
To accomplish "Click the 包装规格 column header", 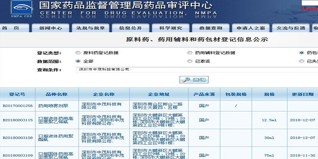I will coord(236,94).
